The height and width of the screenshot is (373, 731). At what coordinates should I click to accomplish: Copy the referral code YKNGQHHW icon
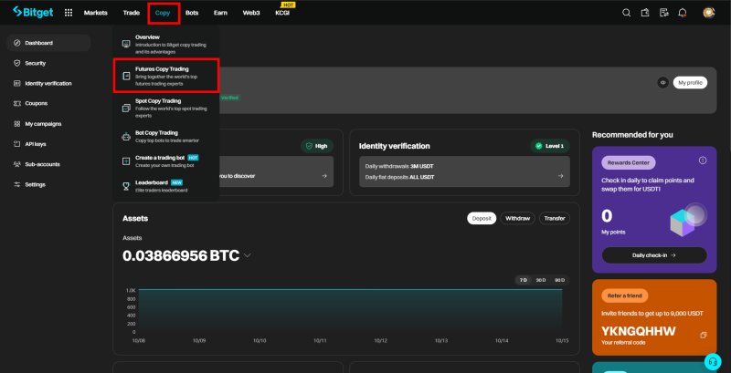point(704,335)
